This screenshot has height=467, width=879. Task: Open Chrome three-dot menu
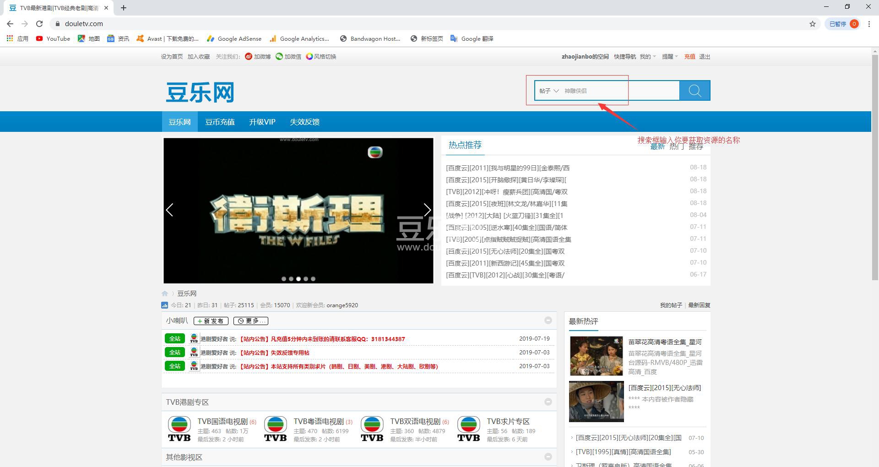pos(869,24)
